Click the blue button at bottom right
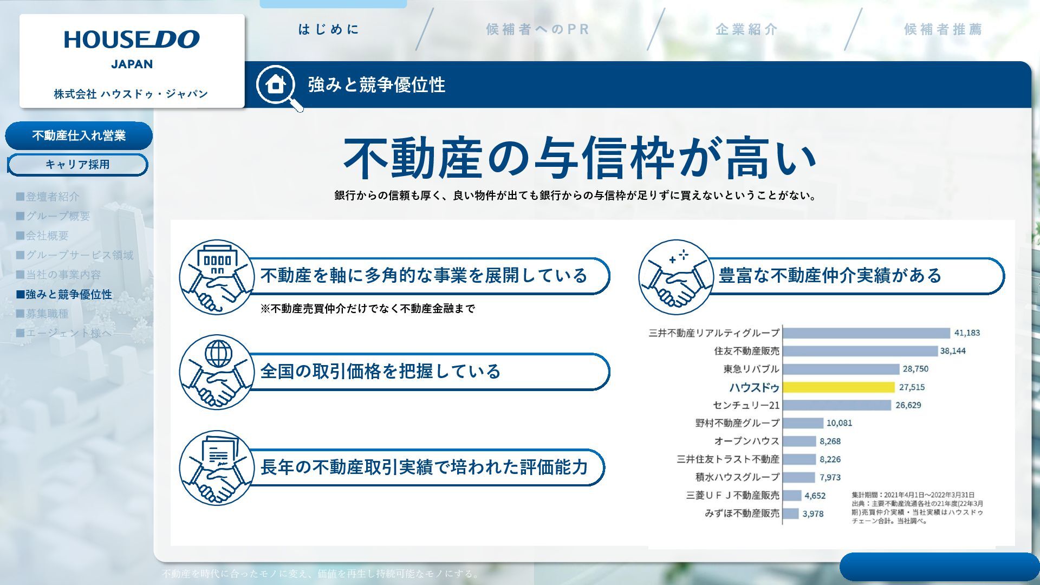The width and height of the screenshot is (1040, 585). coord(940,567)
